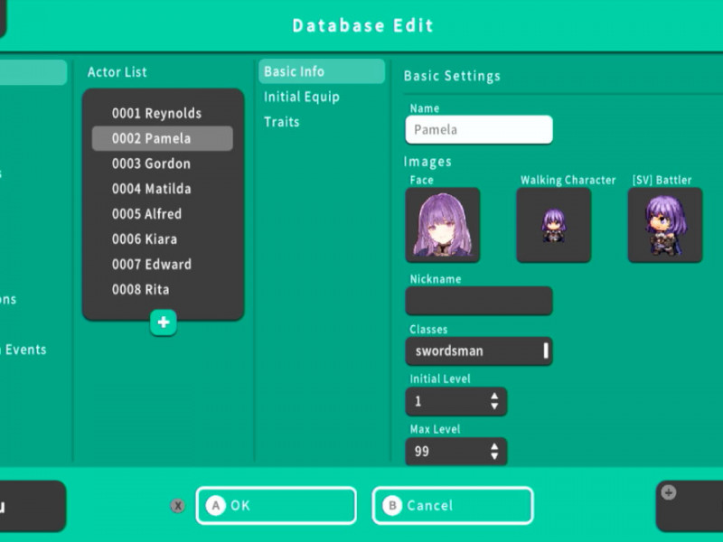Adjust the Initial Level stepper arrows

(494, 401)
